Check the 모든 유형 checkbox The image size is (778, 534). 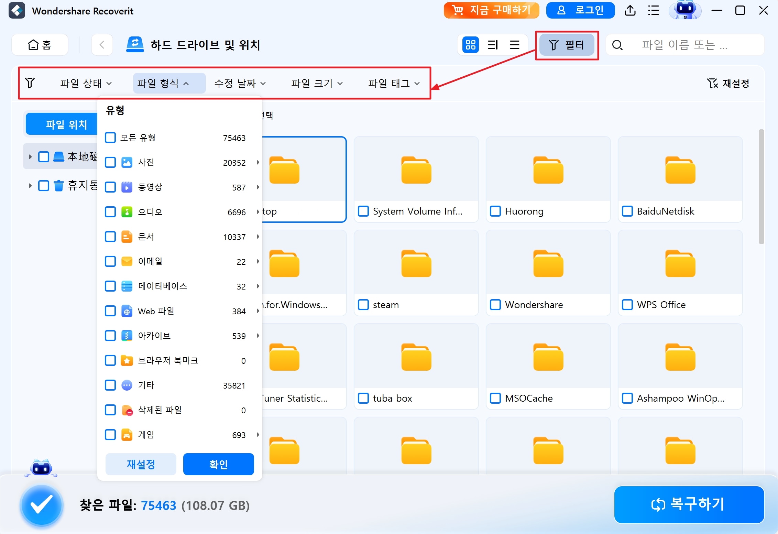pyautogui.click(x=110, y=138)
